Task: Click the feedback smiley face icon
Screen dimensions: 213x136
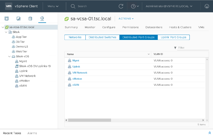Action: [207, 6]
